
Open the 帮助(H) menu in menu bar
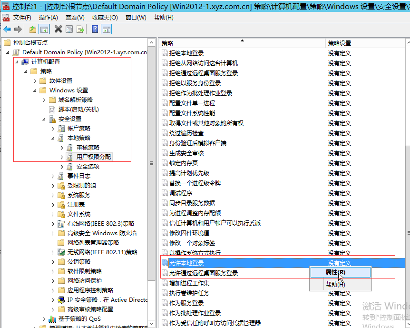coord(164,18)
